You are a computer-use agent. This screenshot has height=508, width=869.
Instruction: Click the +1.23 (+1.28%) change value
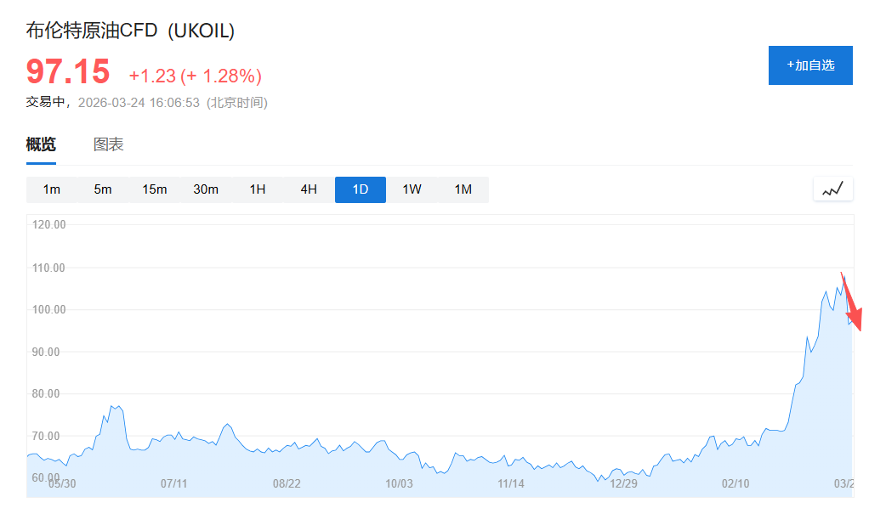tap(195, 76)
